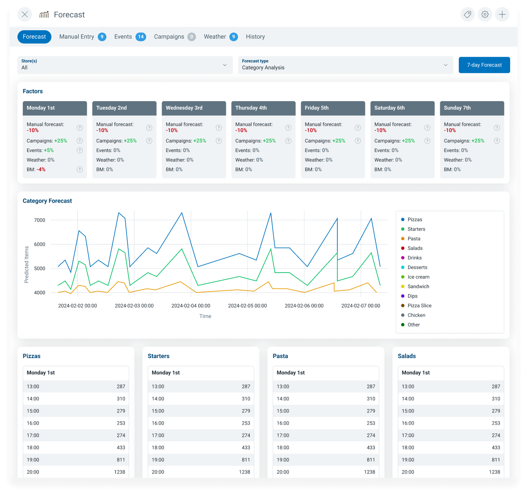
Task: Click help icon beside Wednesday 3rd Campaigns
Action: [219, 141]
